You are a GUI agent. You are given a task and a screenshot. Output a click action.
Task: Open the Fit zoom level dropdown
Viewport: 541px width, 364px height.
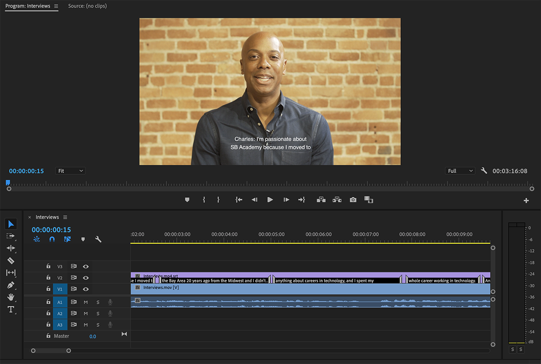click(x=70, y=170)
